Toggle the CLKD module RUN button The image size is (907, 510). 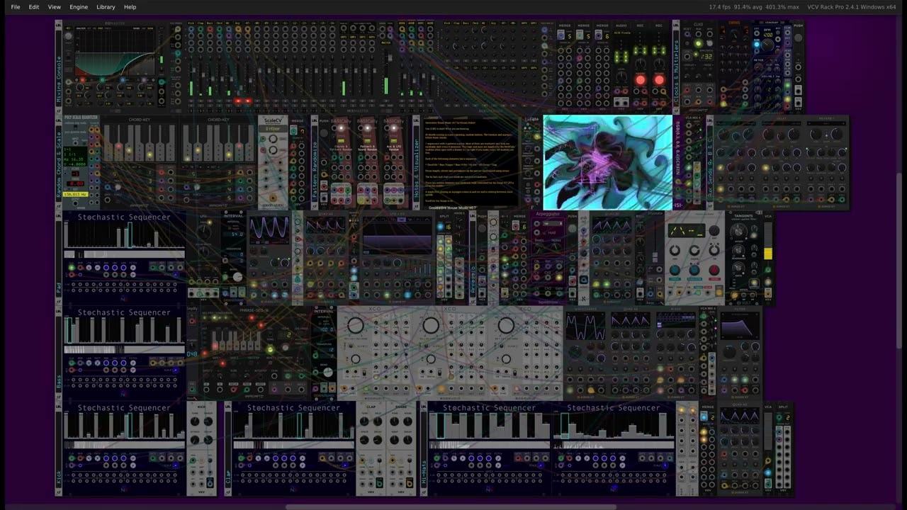coord(698,44)
